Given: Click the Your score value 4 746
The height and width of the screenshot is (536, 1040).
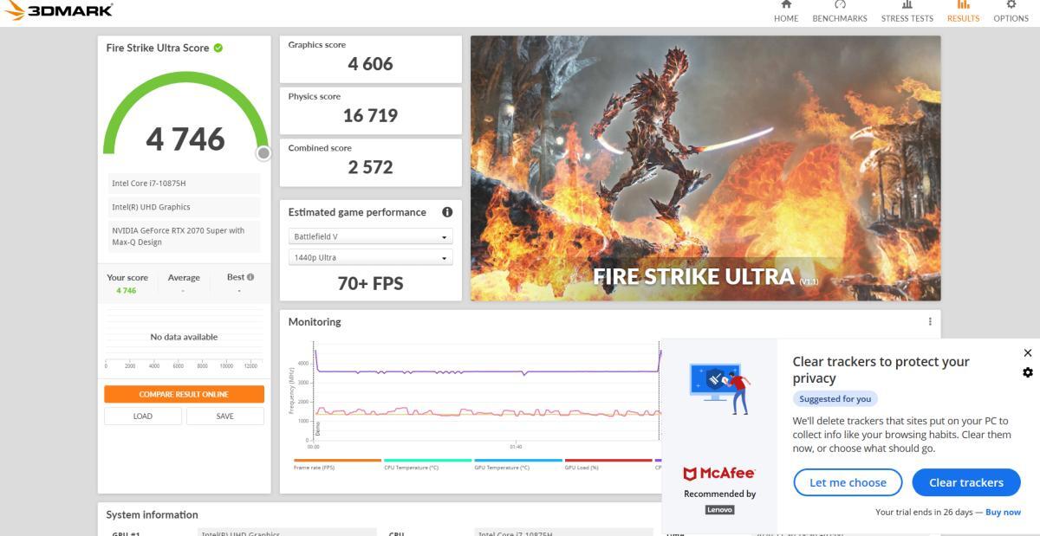Looking at the screenshot, I should (x=127, y=291).
